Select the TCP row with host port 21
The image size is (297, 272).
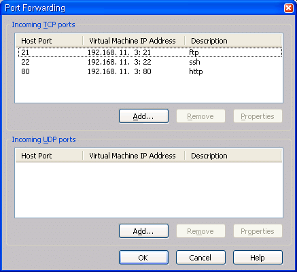click(150, 52)
